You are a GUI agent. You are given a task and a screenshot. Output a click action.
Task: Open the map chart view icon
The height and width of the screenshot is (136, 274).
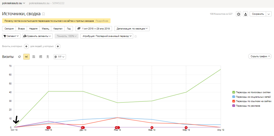(48, 57)
